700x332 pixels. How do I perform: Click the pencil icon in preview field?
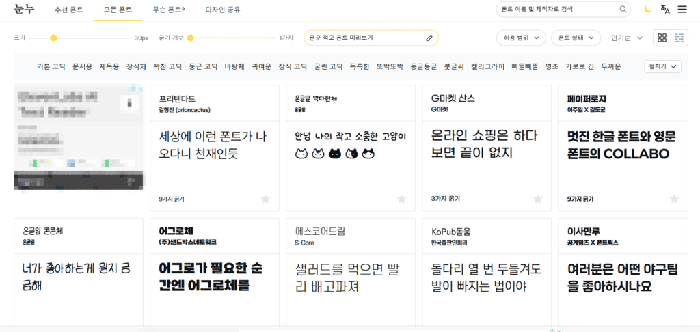coord(429,38)
